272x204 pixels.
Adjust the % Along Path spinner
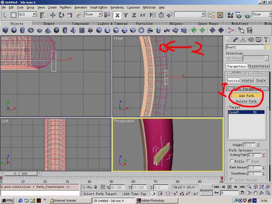[263, 155]
